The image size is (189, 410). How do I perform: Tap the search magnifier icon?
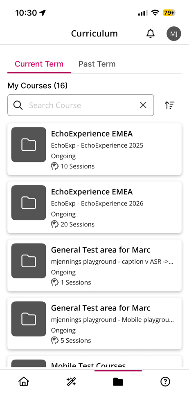(18, 105)
